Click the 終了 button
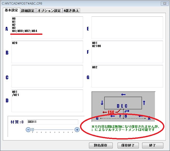This screenshot has height=151, width=170. [x=153, y=145]
